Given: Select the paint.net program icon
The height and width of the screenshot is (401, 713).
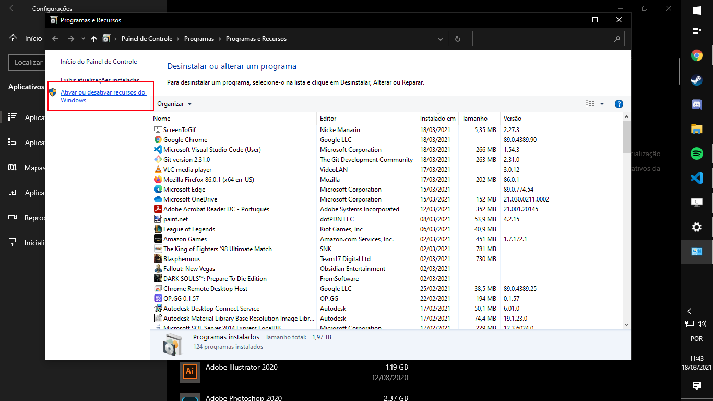Looking at the screenshot, I should (158, 219).
